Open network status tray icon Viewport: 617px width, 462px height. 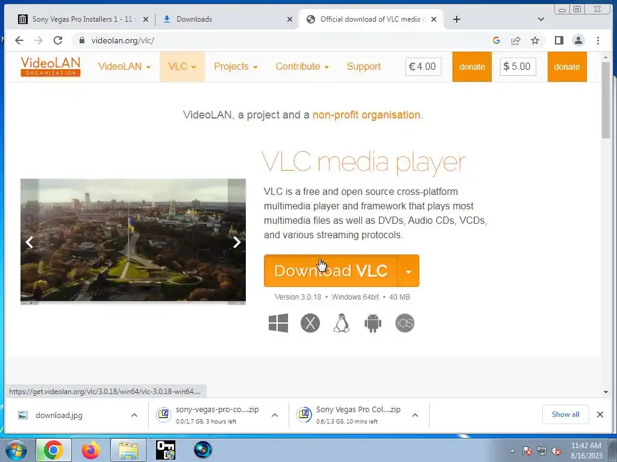click(x=542, y=451)
